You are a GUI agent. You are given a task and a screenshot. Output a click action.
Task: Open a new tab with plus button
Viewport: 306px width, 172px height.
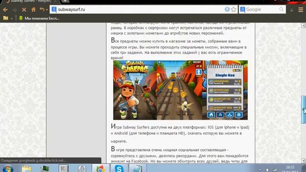65,1
